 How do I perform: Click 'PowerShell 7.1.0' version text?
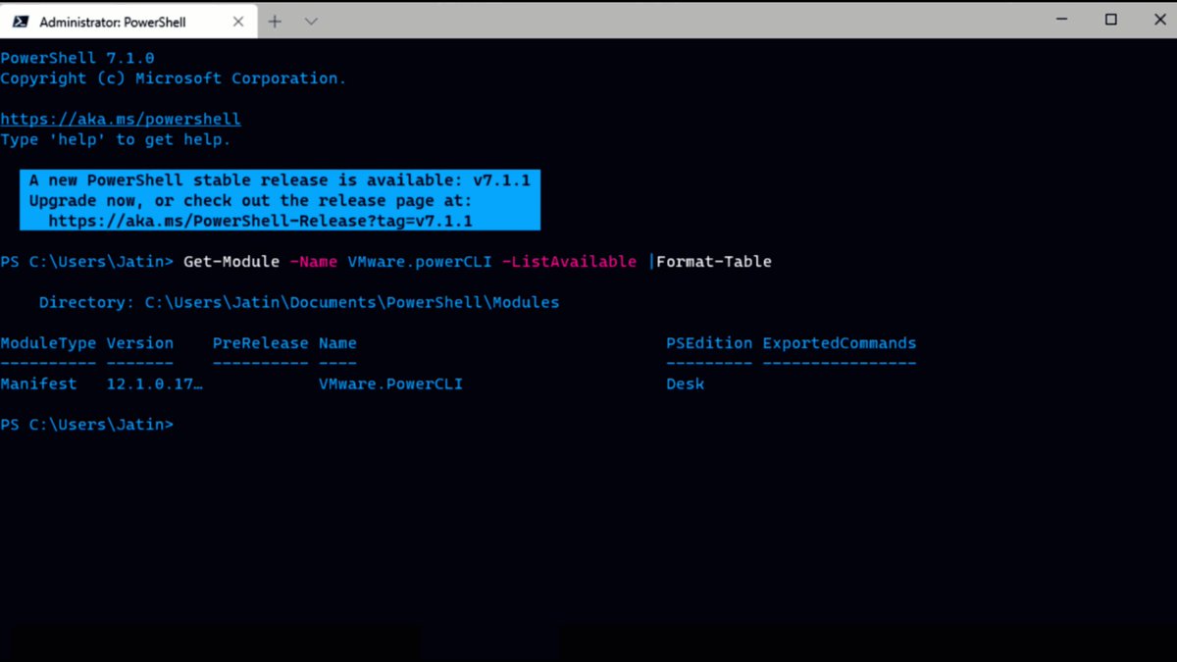tap(77, 58)
